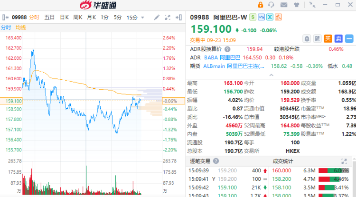The image size is (356, 197).
Task: Open the stock note icon
Action: click(x=318, y=39)
